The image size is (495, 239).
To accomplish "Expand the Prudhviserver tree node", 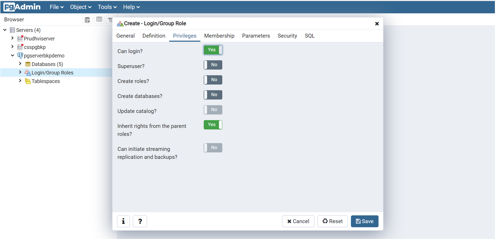I will pyautogui.click(x=12, y=38).
